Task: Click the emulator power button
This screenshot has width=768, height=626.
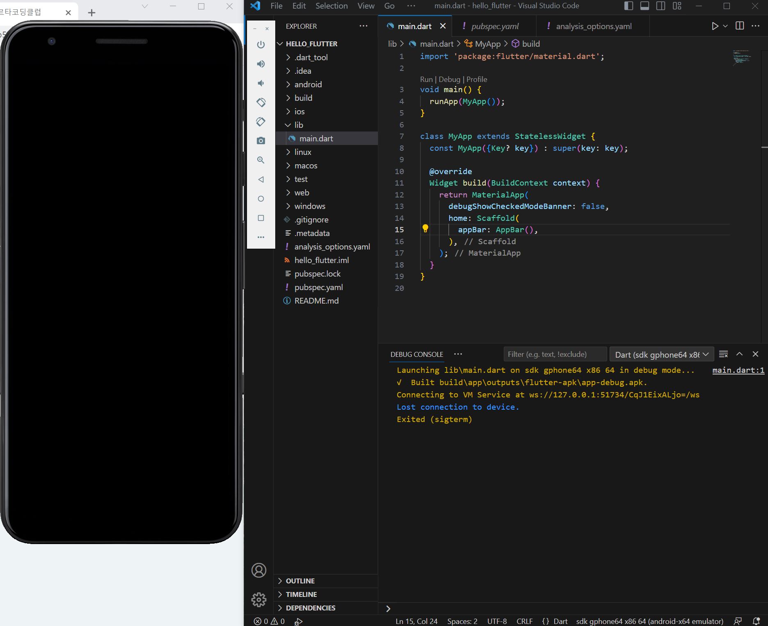Action: (261, 45)
